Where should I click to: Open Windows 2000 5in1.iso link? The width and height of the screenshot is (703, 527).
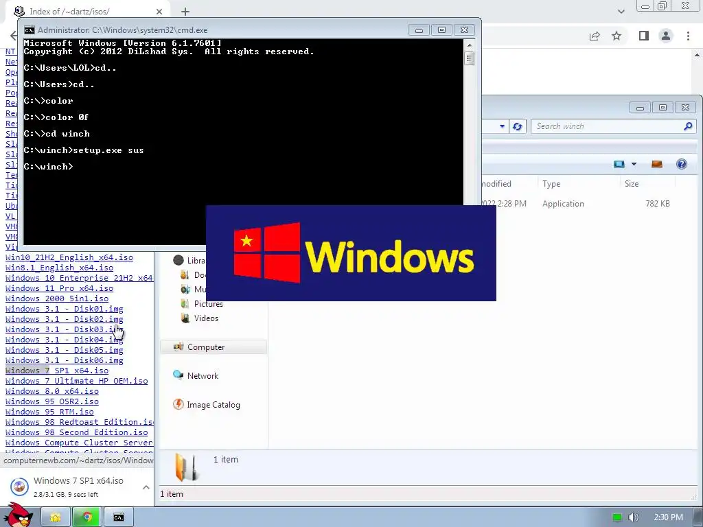point(57,298)
